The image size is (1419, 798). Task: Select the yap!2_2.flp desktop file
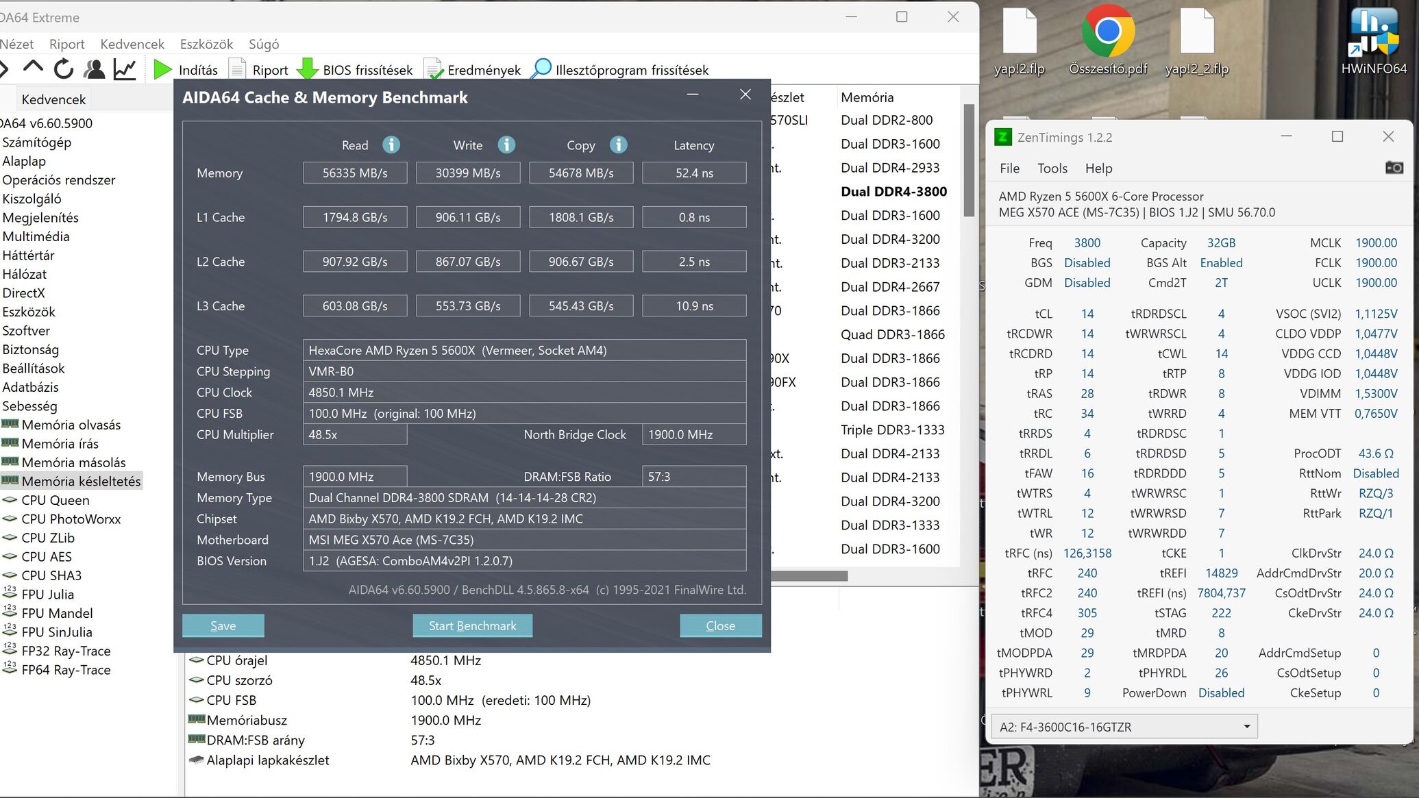click(x=1197, y=40)
